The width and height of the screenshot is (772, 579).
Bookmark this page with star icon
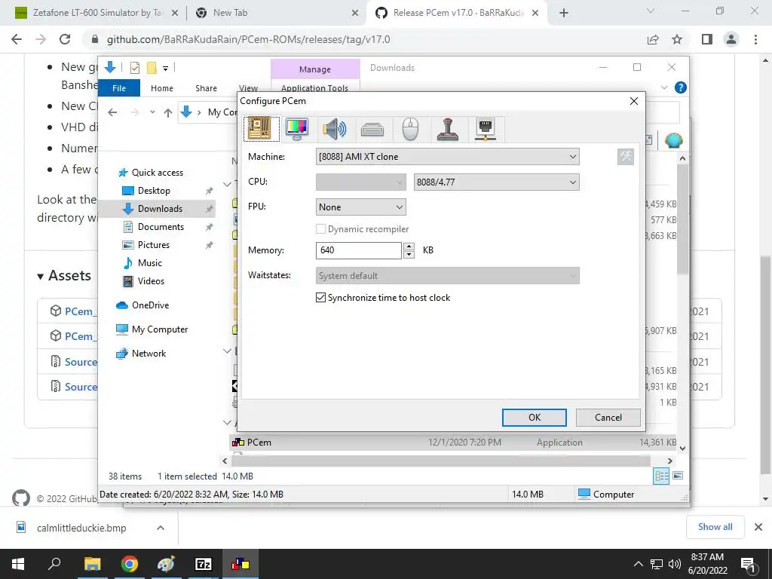click(678, 39)
